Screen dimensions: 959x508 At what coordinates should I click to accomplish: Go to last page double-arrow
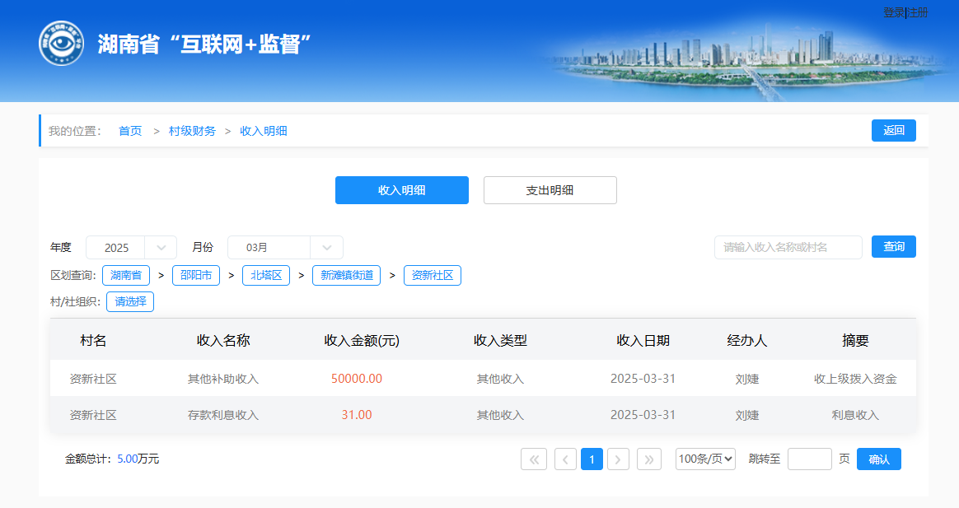point(649,459)
